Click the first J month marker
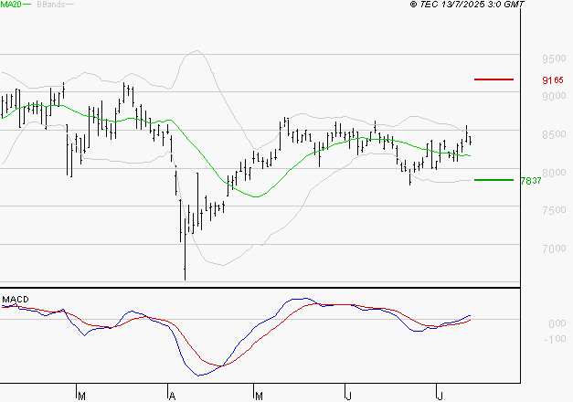The image size is (573, 402). click(348, 396)
